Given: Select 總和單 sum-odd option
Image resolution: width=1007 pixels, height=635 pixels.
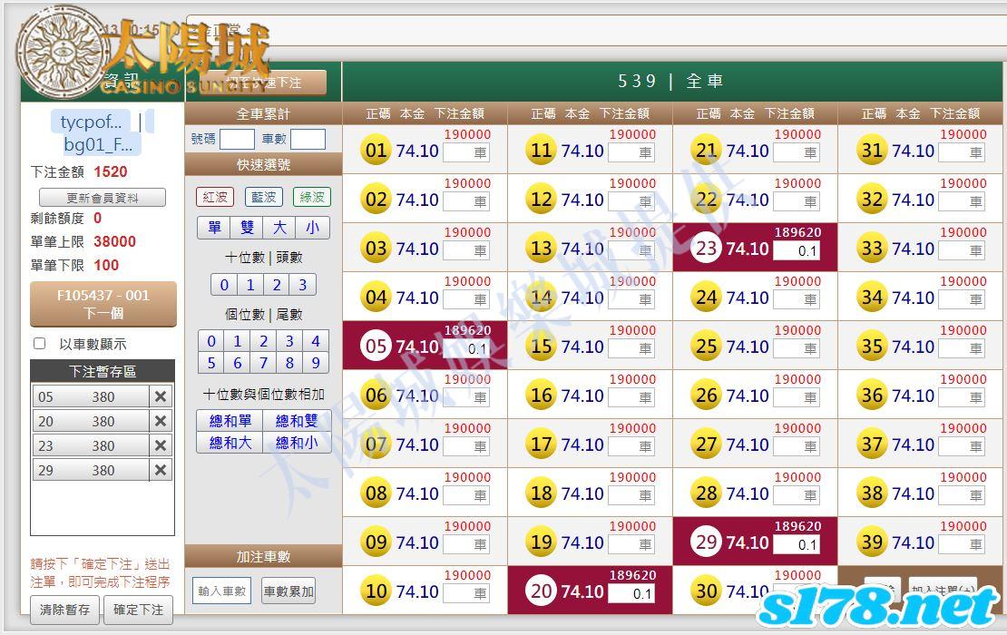Looking at the screenshot, I should pyautogui.click(x=230, y=421).
